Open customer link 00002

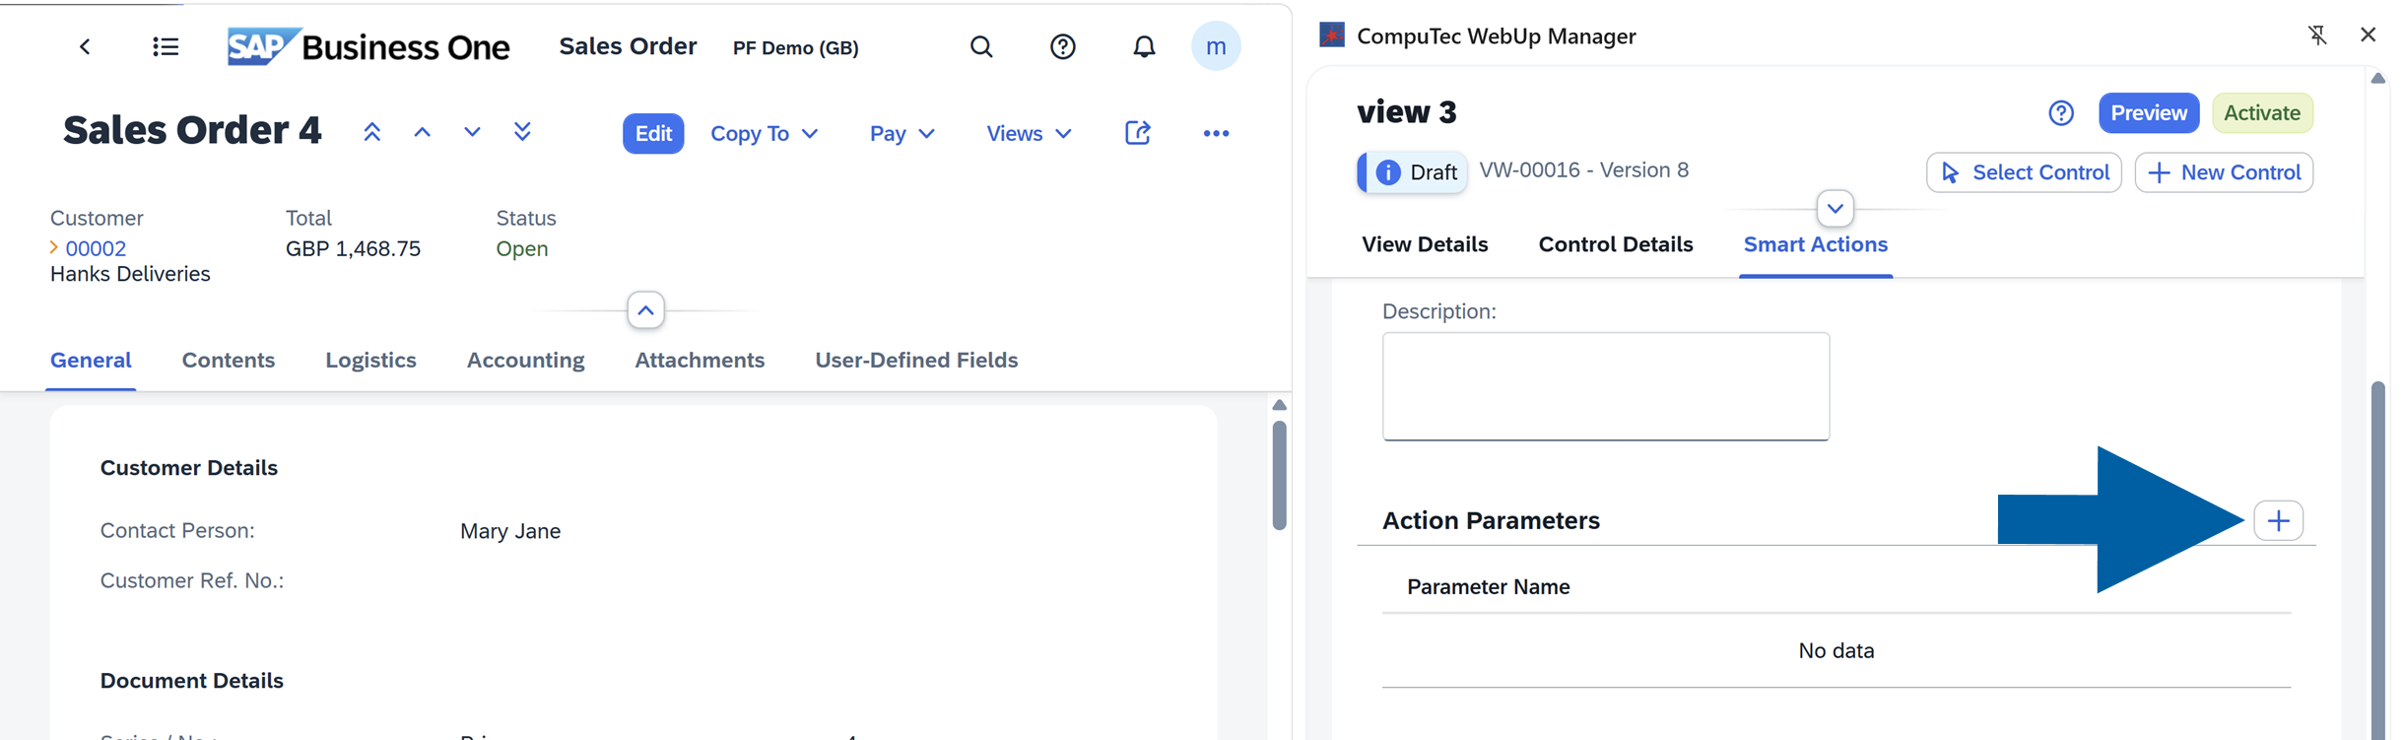pyautogui.click(x=95, y=248)
